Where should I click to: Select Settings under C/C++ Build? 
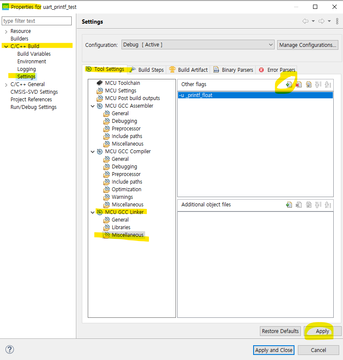pyautogui.click(x=26, y=76)
